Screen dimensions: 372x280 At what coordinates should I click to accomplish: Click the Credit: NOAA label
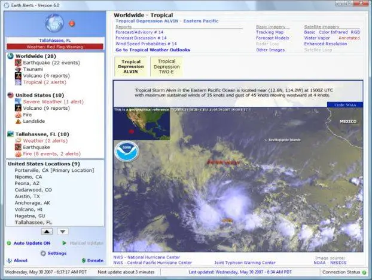coord(345,105)
